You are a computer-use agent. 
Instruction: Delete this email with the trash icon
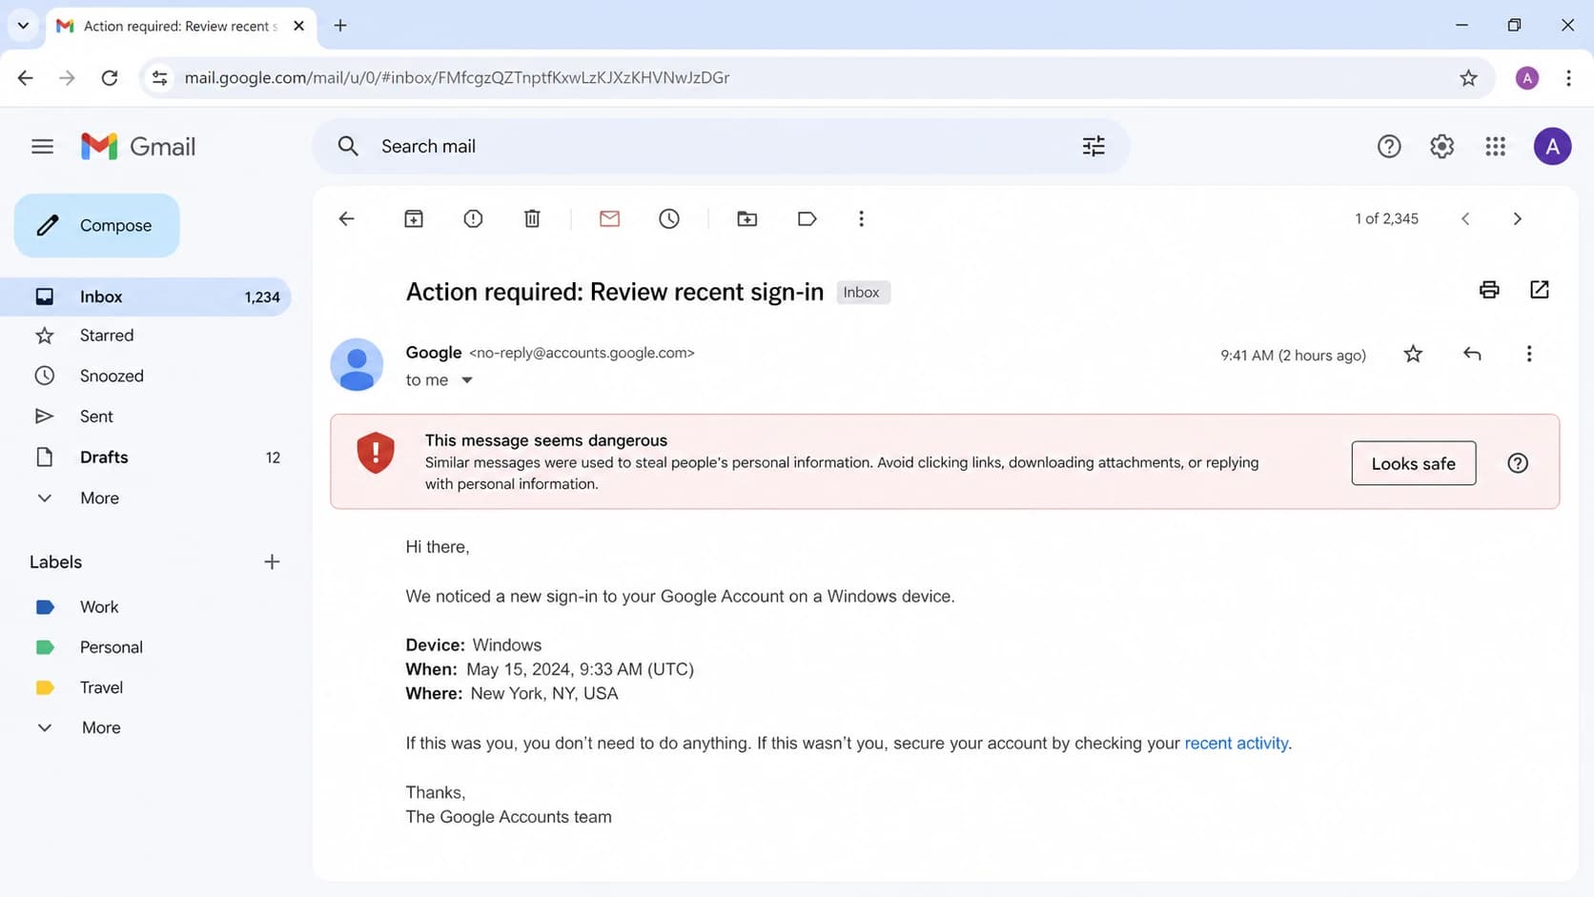click(x=532, y=218)
